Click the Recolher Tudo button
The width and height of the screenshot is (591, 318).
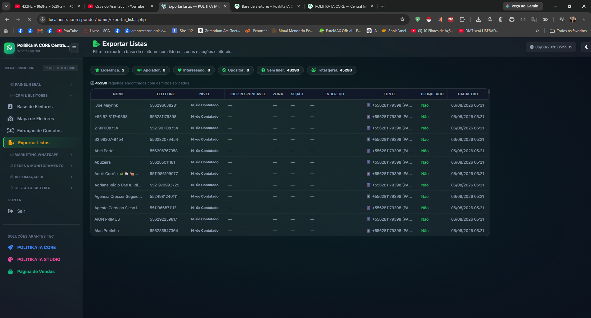tap(60, 68)
